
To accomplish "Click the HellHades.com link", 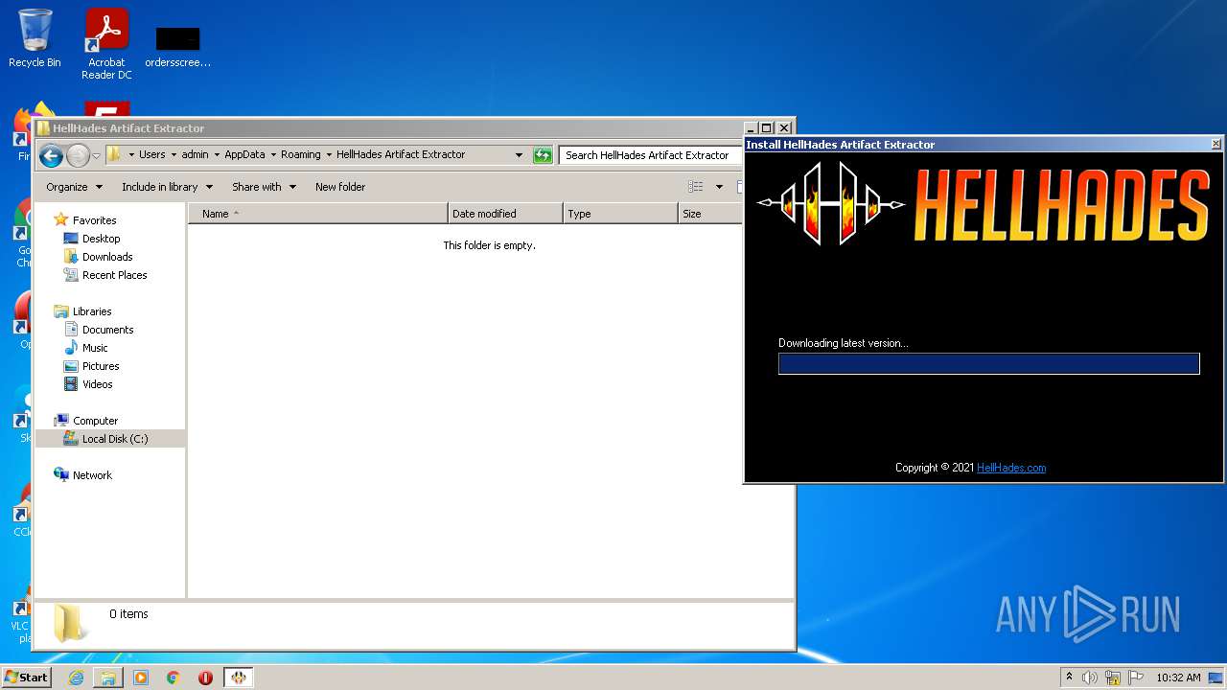I will [x=1011, y=468].
